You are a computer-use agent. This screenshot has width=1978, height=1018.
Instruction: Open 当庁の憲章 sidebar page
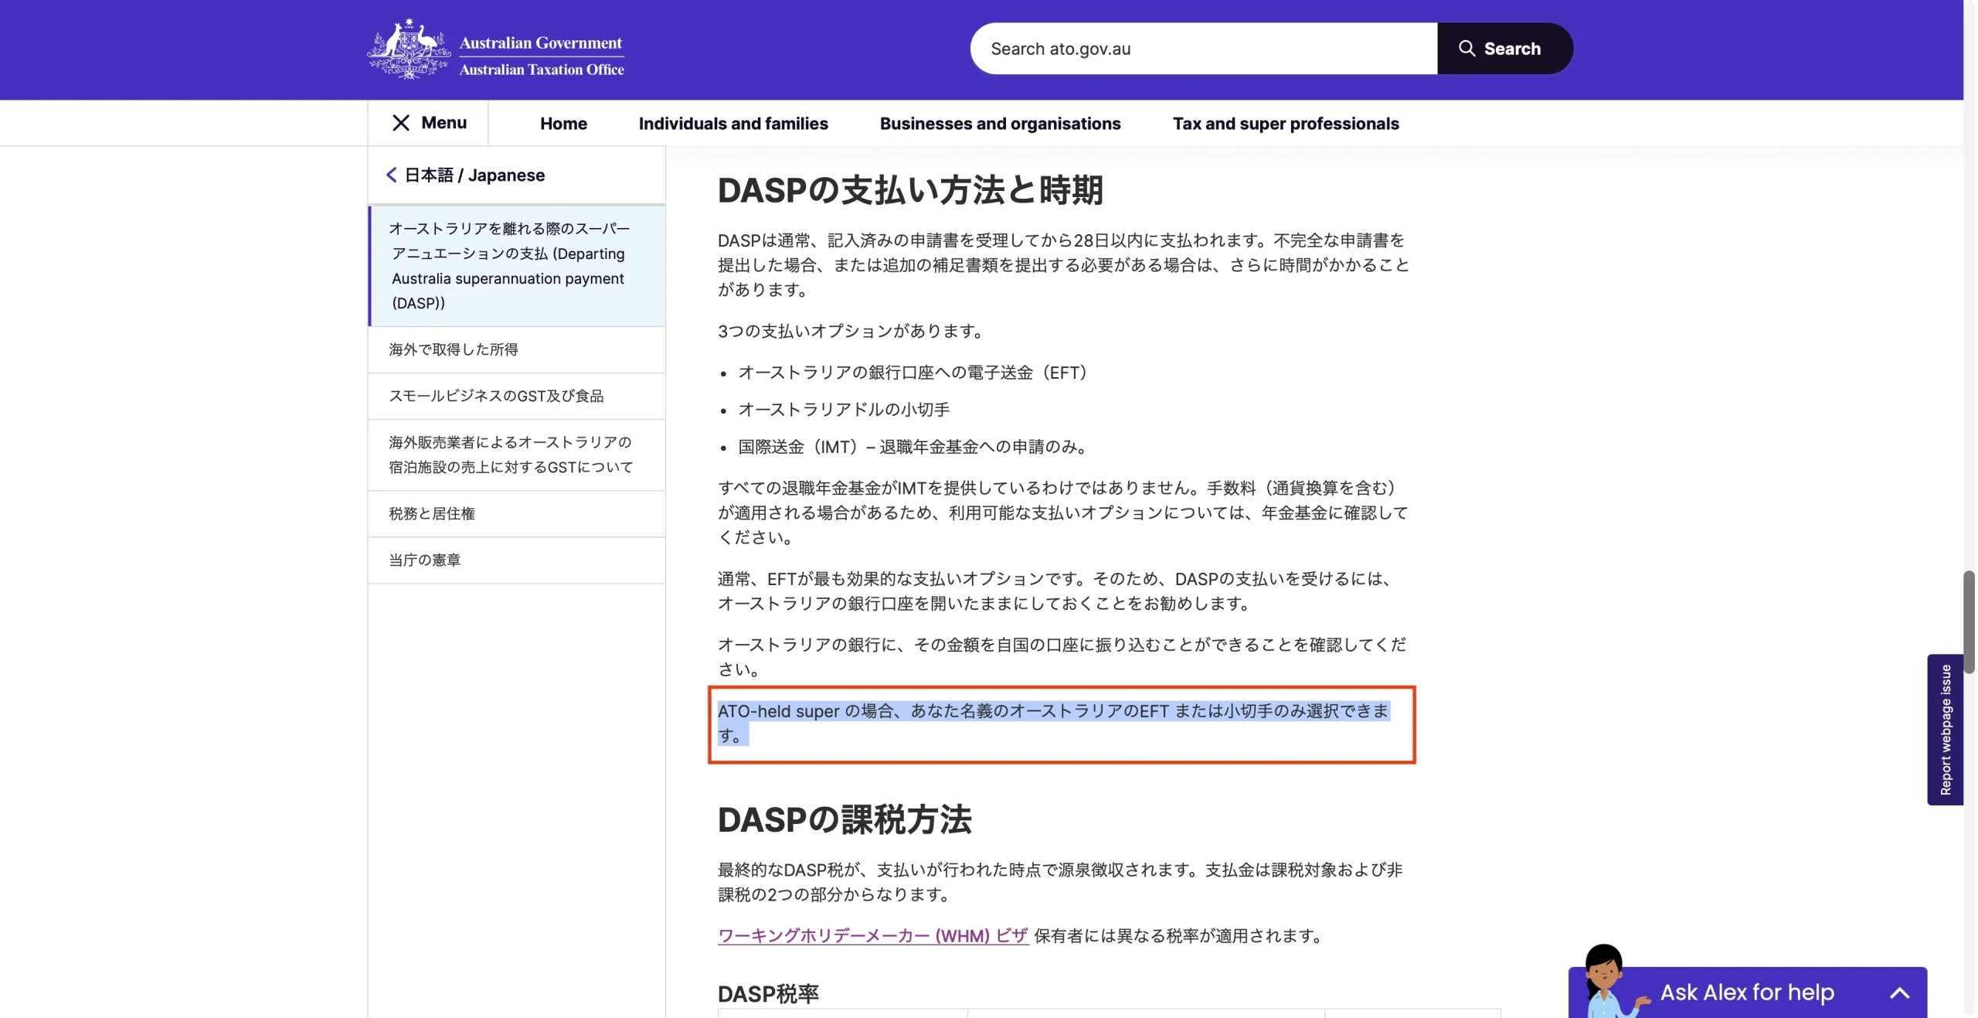(x=424, y=560)
